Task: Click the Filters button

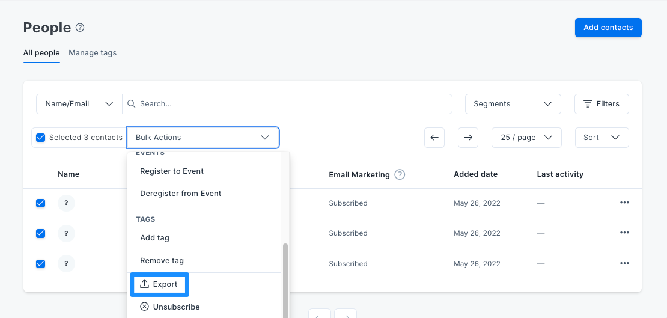Action: [602, 104]
